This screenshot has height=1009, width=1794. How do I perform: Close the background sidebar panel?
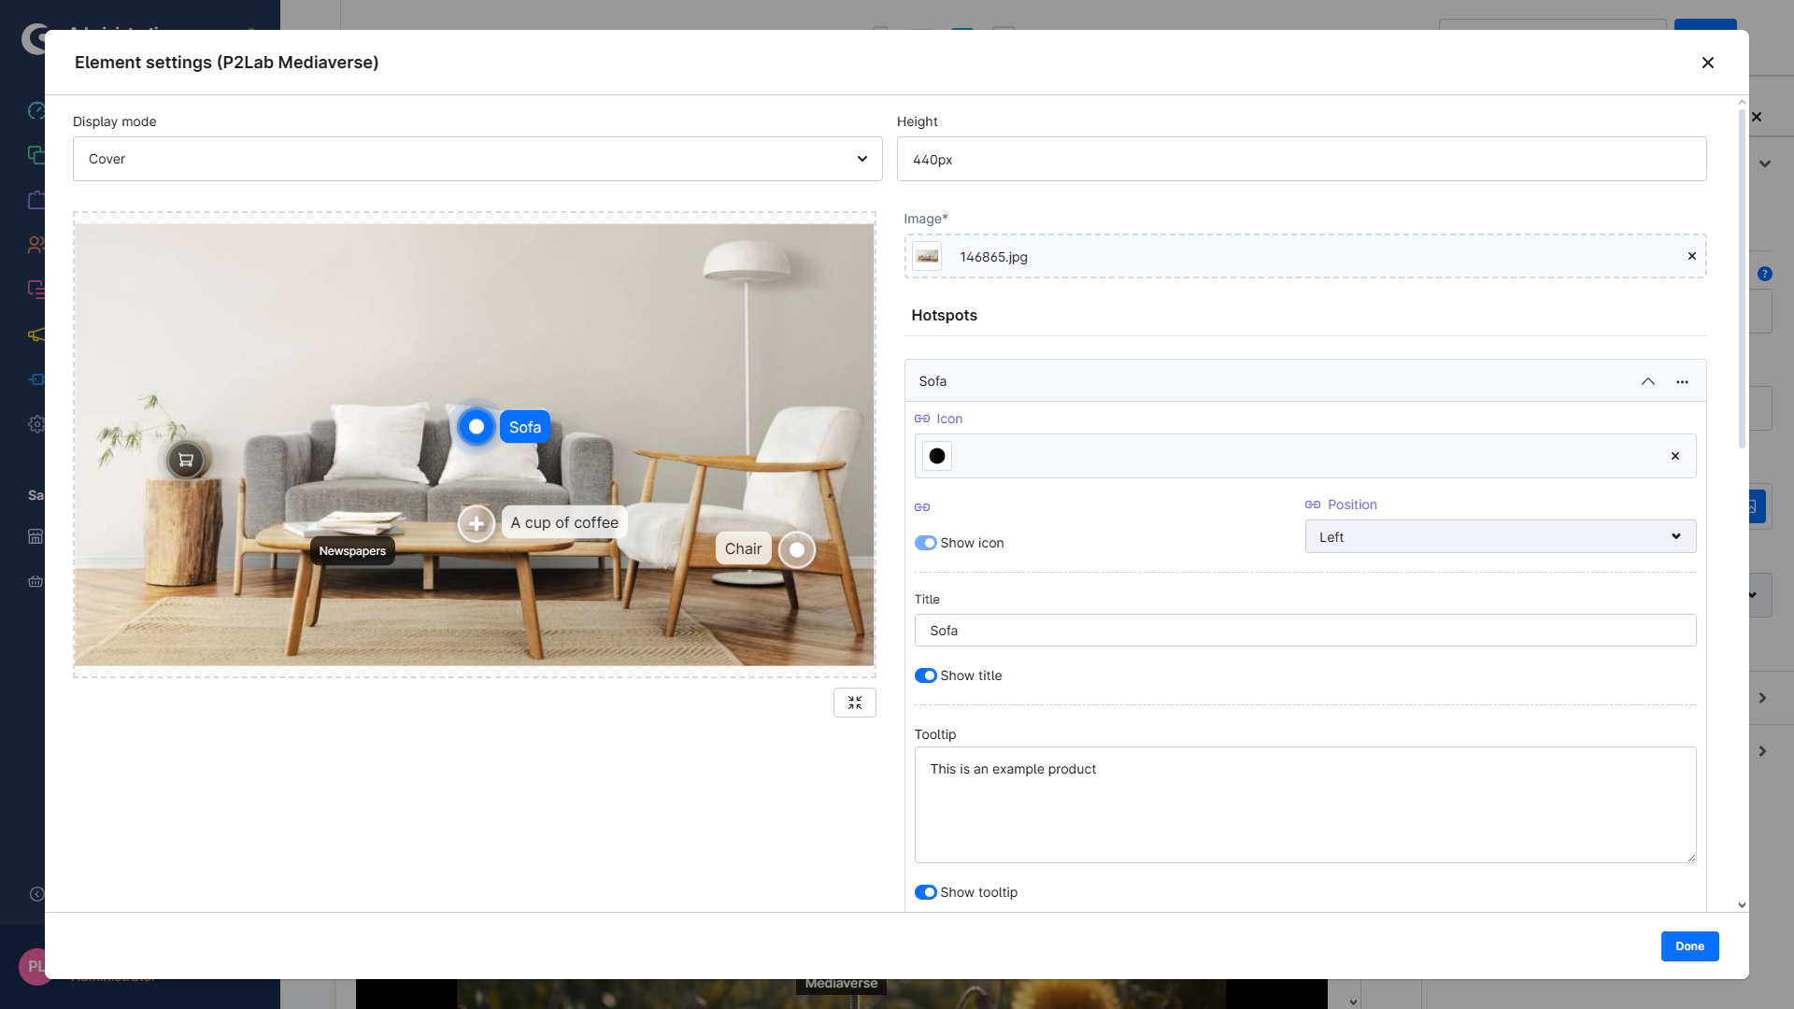1757,117
